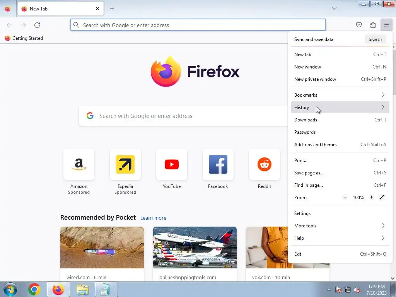Click the muted volume tray icon
Image resolution: width=396 pixels, height=297 pixels.
[x=357, y=290]
